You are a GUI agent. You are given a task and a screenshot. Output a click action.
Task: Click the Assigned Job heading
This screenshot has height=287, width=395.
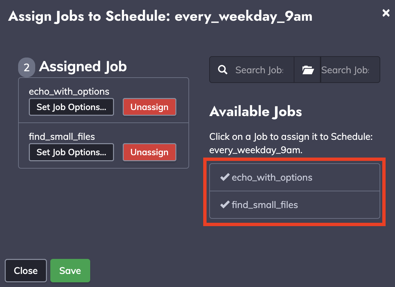point(82,67)
